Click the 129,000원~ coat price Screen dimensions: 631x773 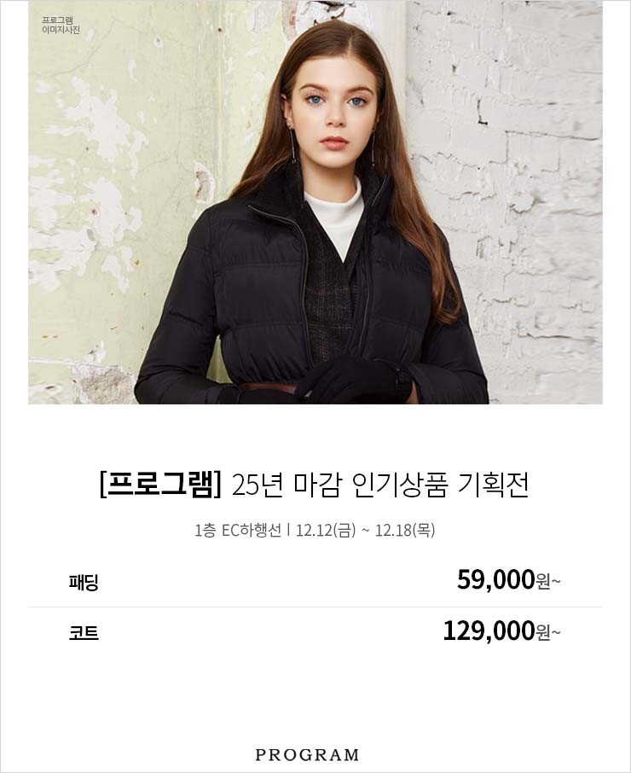click(x=502, y=631)
